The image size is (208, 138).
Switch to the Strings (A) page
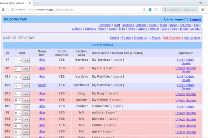click(x=141, y=38)
